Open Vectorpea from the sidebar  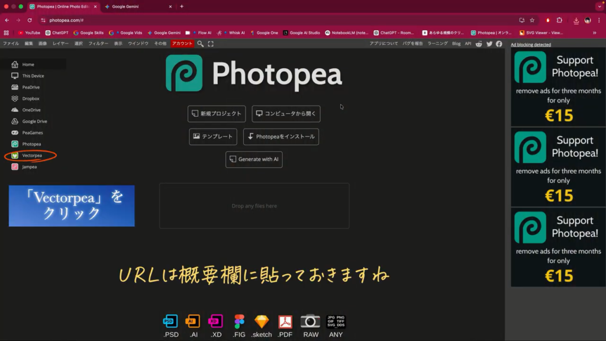coord(31,156)
